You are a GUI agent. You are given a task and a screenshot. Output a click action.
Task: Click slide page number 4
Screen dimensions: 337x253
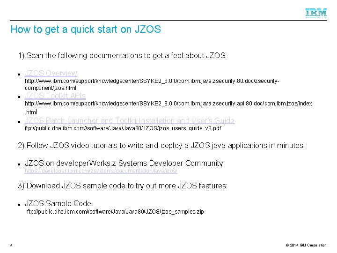(x=11, y=245)
